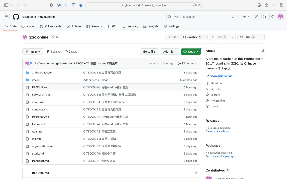Expand the main branch dropdown
This screenshot has height=179, width=287.
(x=33, y=51)
